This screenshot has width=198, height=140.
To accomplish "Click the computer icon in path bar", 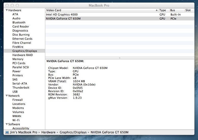I will pyautogui.click(x=7, y=132).
